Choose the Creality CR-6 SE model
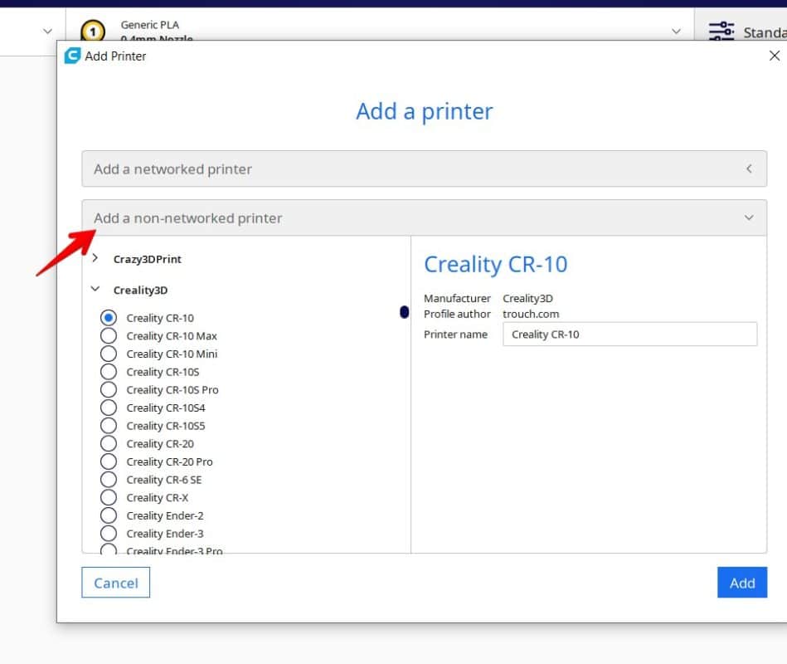 [109, 479]
